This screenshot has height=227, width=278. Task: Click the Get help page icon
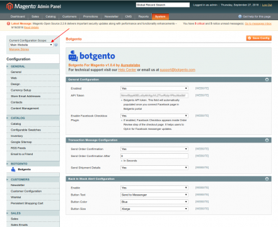click(240, 16)
